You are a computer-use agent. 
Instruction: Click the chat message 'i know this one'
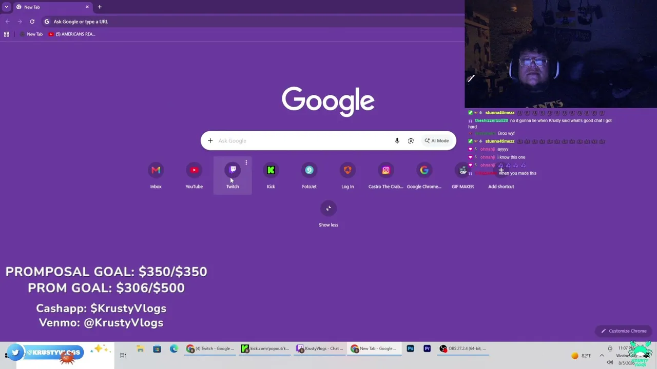[511, 157]
